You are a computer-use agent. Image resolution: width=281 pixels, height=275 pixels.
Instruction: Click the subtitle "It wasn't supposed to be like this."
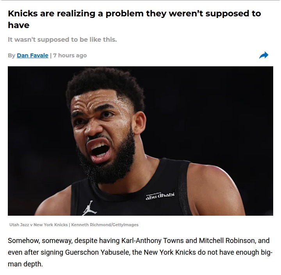tap(62, 40)
